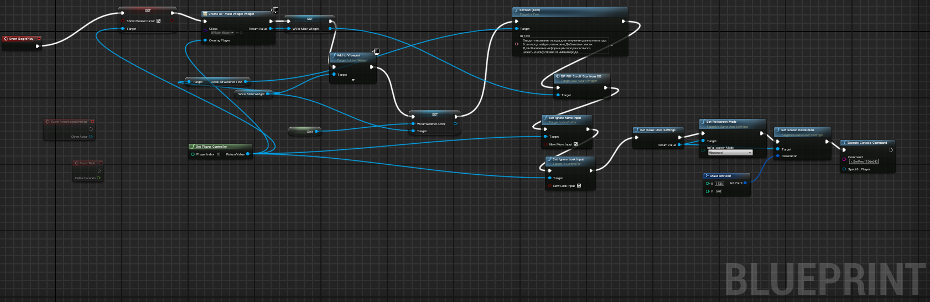Click the Get Game User Settings Return Value pin
The width and height of the screenshot is (930, 302).
pyautogui.click(x=679, y=145)
